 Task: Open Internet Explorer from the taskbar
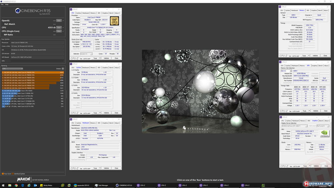click(x=29, y=185)
